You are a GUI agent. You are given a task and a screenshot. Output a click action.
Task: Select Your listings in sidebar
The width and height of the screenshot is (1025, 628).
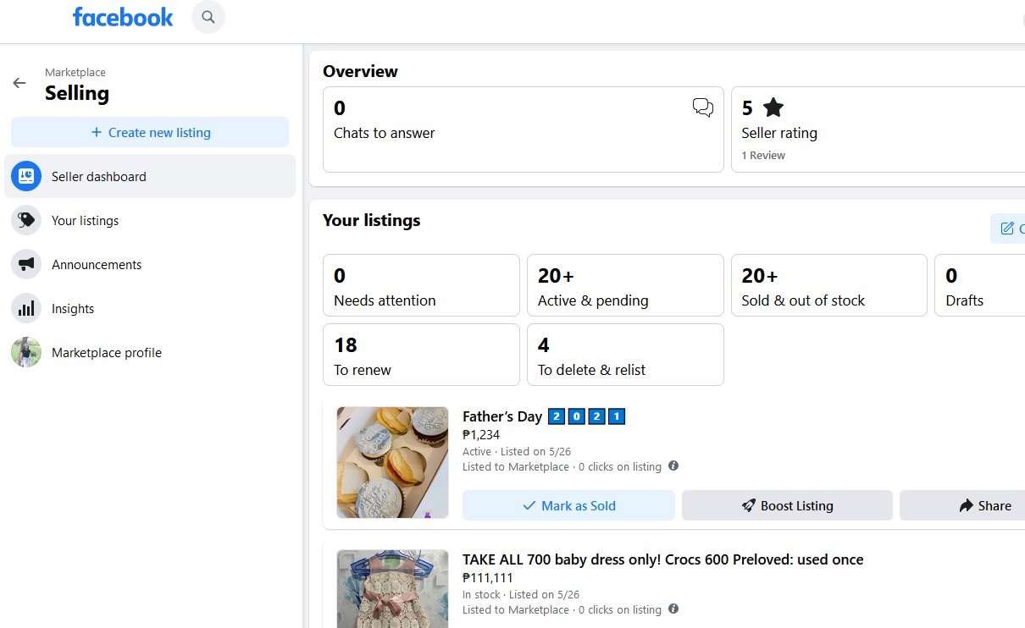pos(85,221)
